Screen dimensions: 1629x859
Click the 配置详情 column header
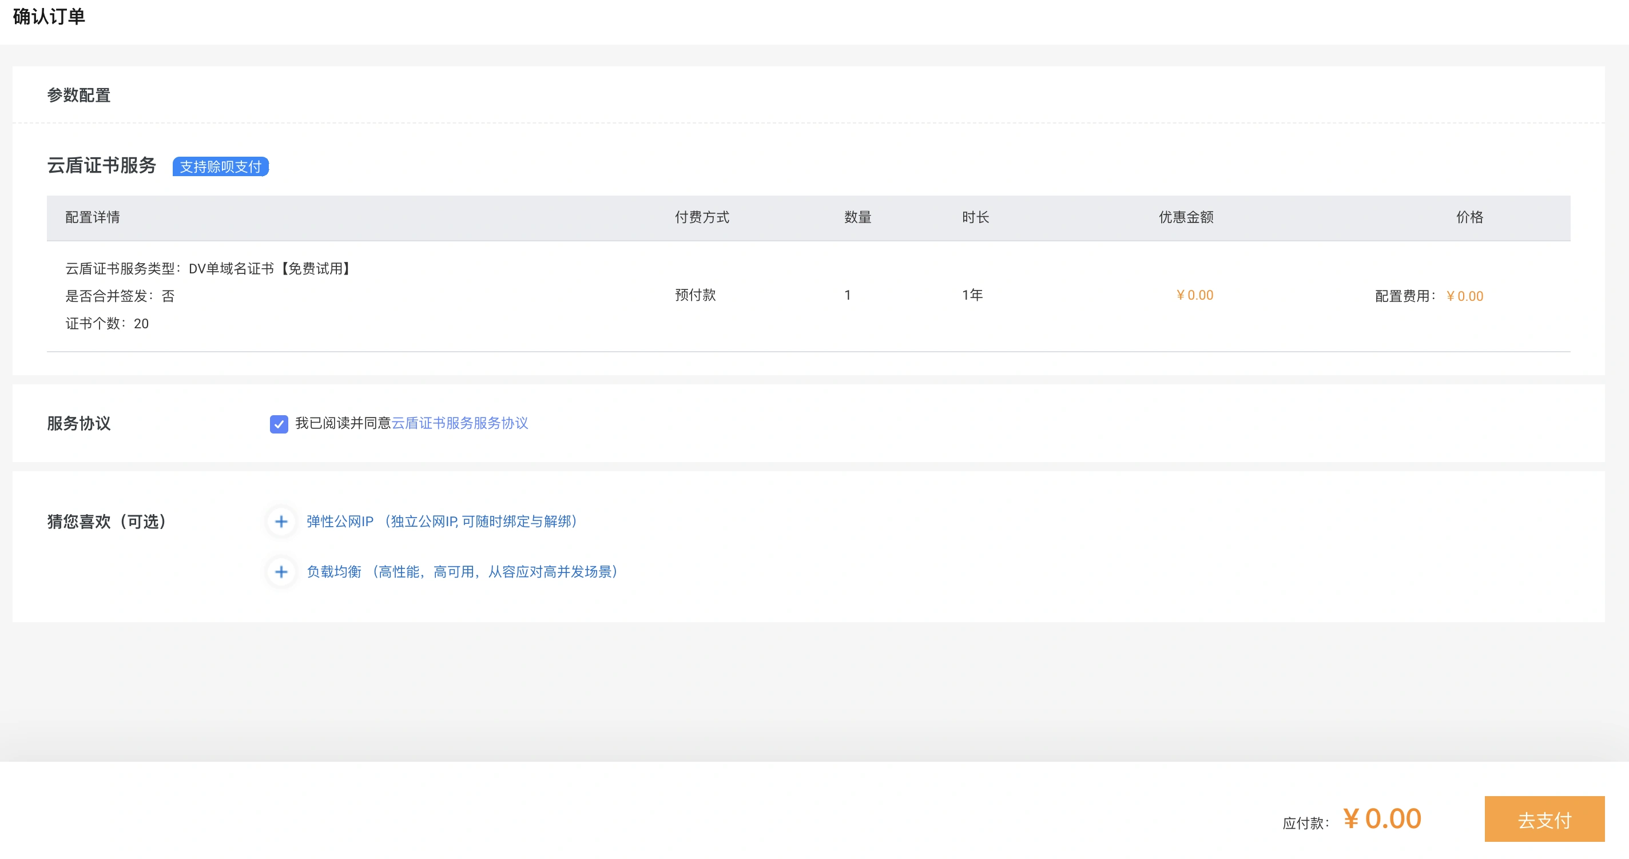(x=92, y=217)
